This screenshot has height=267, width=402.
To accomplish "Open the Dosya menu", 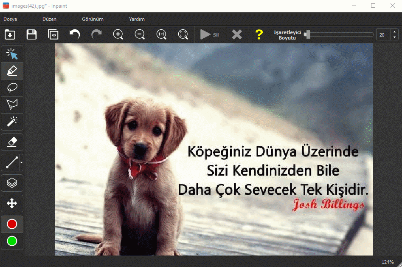I will 10,19.
